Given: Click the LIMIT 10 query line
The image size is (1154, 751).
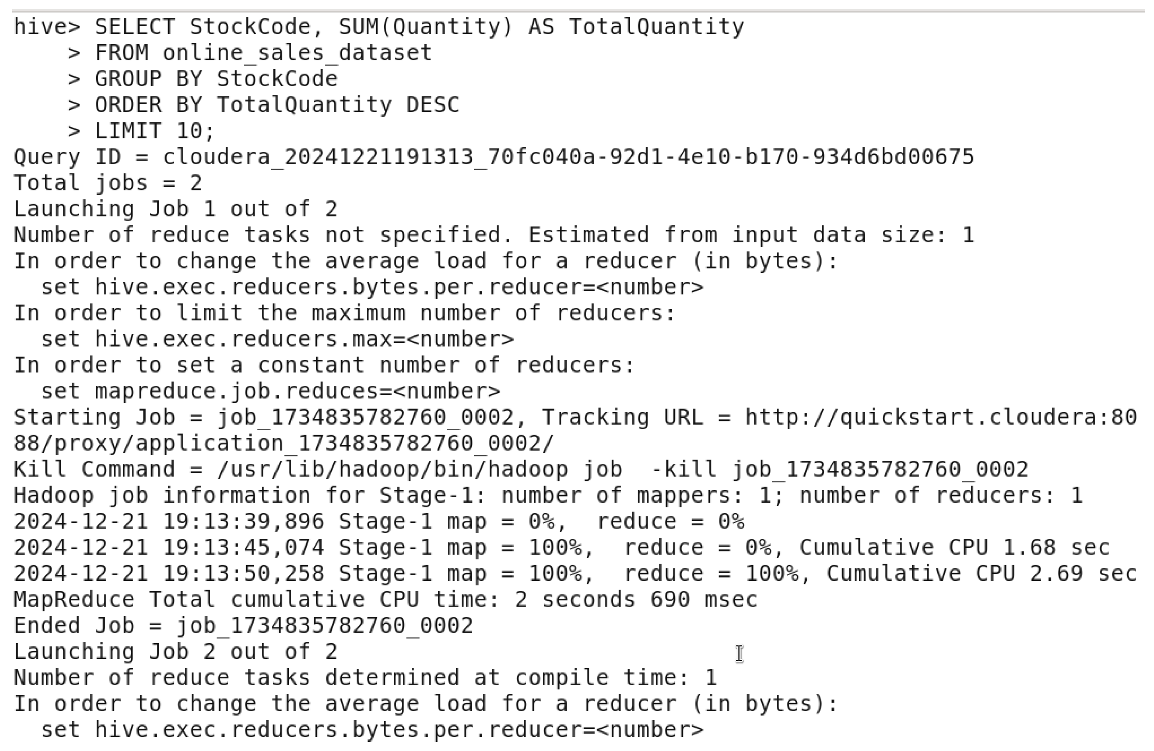Looking at the screenshot, I should [x=154, y=131].
